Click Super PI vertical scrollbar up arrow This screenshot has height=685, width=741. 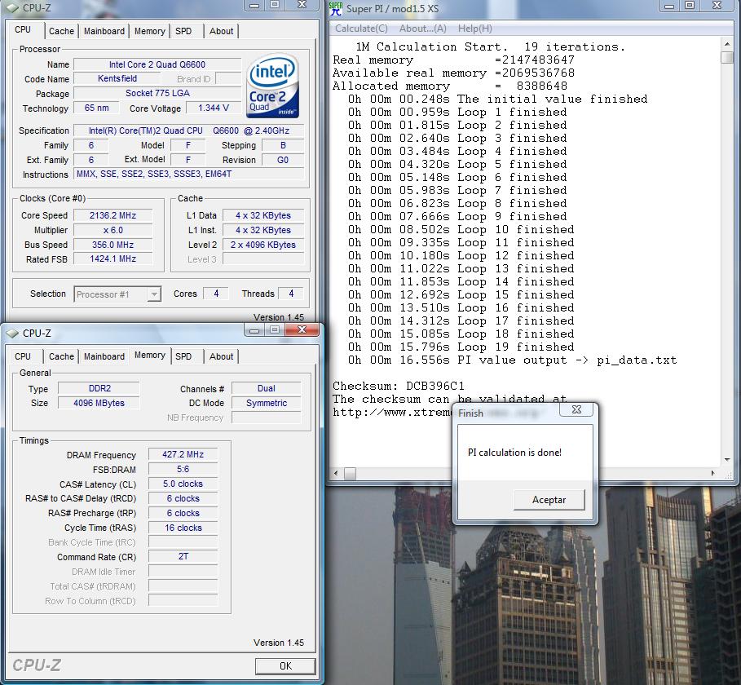click(x=727, y=44)
